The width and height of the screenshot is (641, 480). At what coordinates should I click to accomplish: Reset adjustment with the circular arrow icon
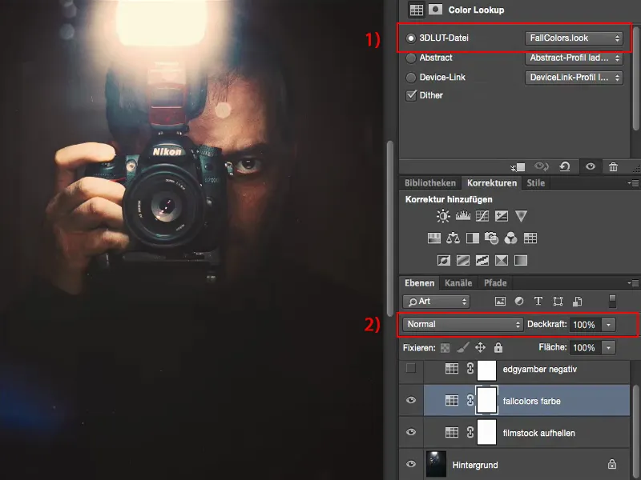click(x=565, y=166)
